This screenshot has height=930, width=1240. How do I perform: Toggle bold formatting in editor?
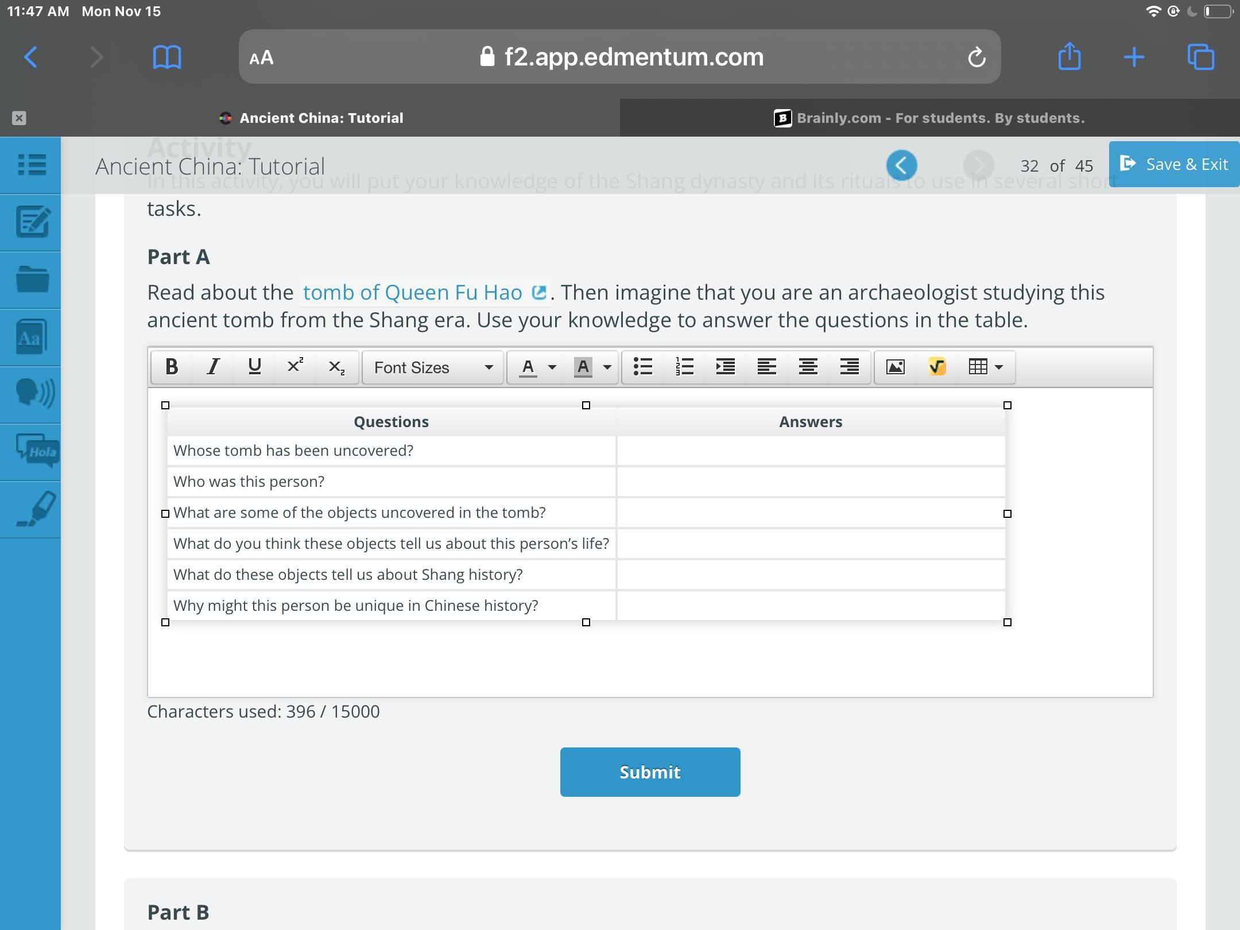coord(171,367)
